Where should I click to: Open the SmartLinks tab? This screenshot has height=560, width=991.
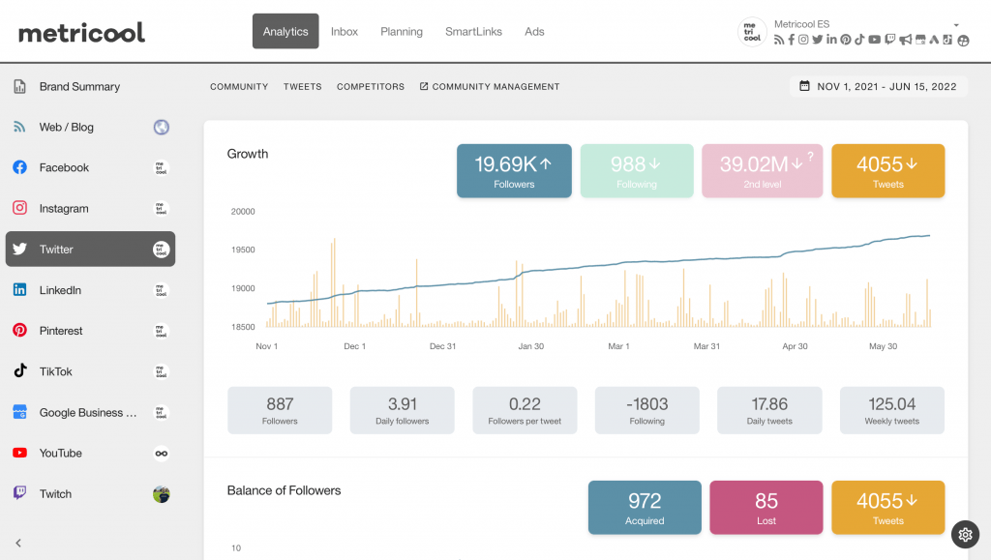pos(473,31)
